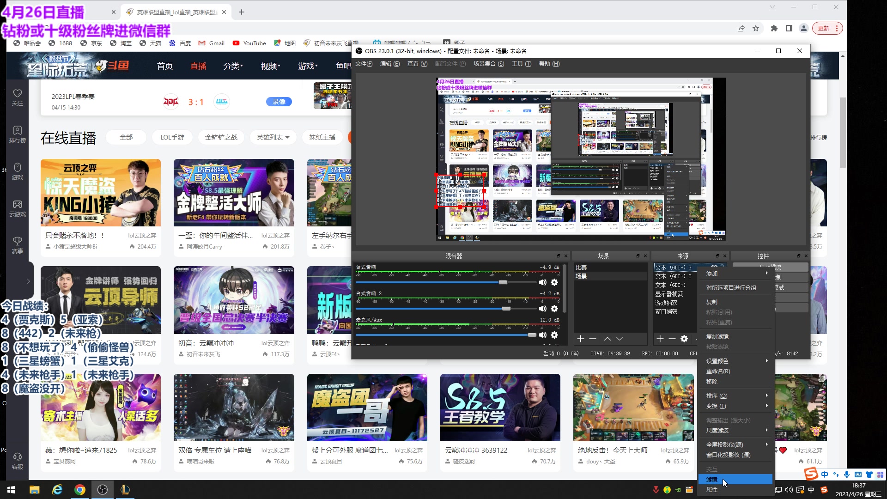Screen dimensions: 887x499
Task: Select 滤镜 in the context menu
Action: pyautogui.click(x=712, y=480)
